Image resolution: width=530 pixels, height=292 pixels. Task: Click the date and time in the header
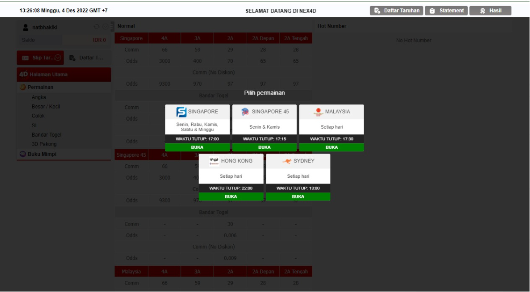tap(64, 10)
